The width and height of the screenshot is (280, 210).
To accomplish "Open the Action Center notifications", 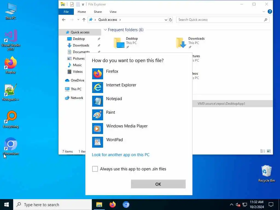I will click(x=271, y=205).
